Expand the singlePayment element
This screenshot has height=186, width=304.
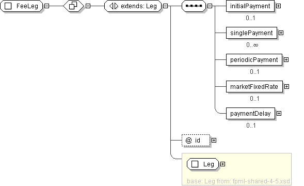point(281,33)
